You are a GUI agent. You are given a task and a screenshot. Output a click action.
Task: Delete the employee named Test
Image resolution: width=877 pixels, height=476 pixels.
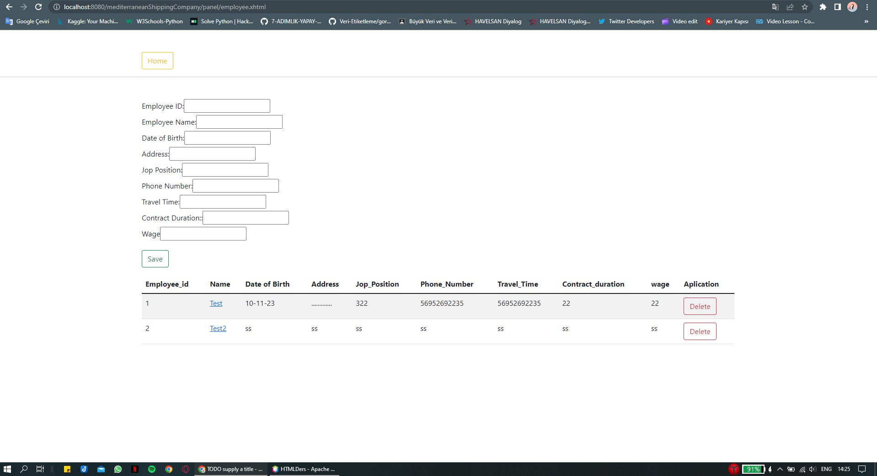[x=699, y=306]
